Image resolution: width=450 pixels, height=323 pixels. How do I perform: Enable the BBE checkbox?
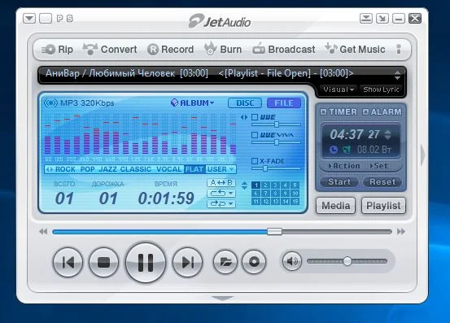pos(255,117)
